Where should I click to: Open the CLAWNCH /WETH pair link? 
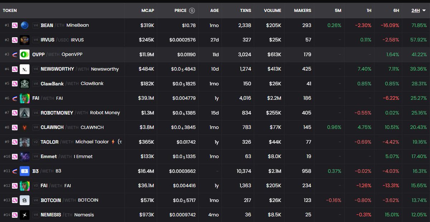(x=59, y=127)
